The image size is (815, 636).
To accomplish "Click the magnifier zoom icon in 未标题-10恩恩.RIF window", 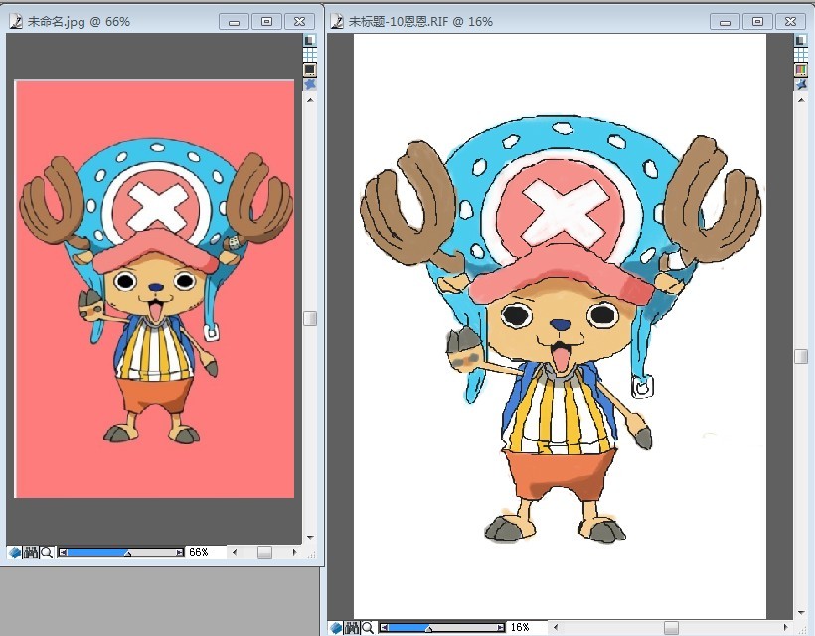I will pos(368,628).
